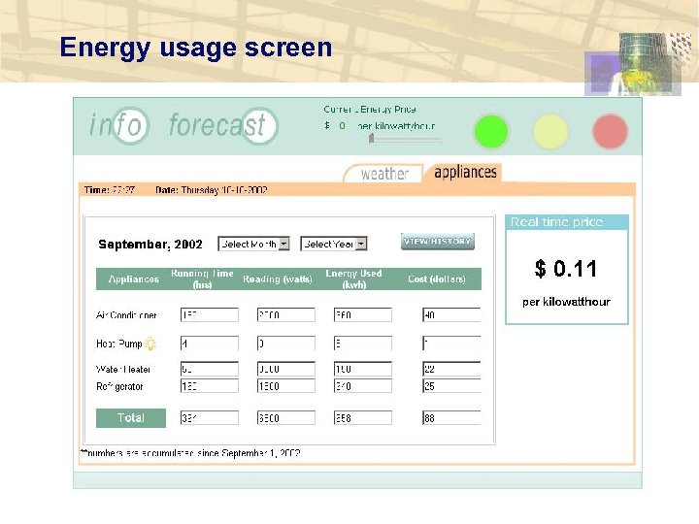The image size is (699, 524).
Task: Click the Heat Pump light bulb icon
Action: point(150,344)
